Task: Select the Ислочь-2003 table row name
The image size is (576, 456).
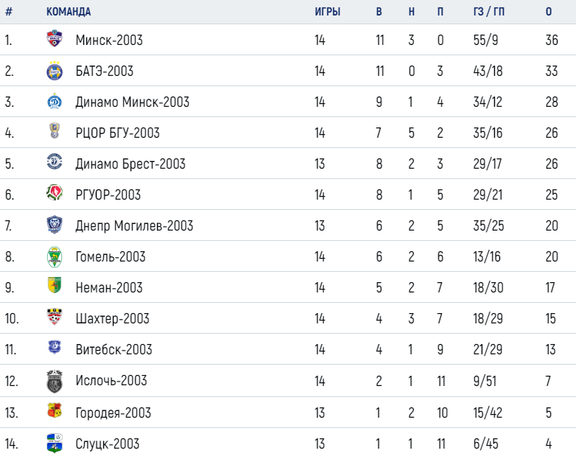Action: point(111,381)
